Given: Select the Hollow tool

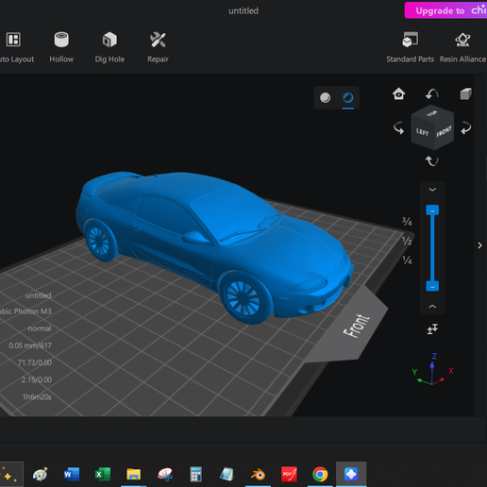Looking at the screenshot, I should pos(61,47).
